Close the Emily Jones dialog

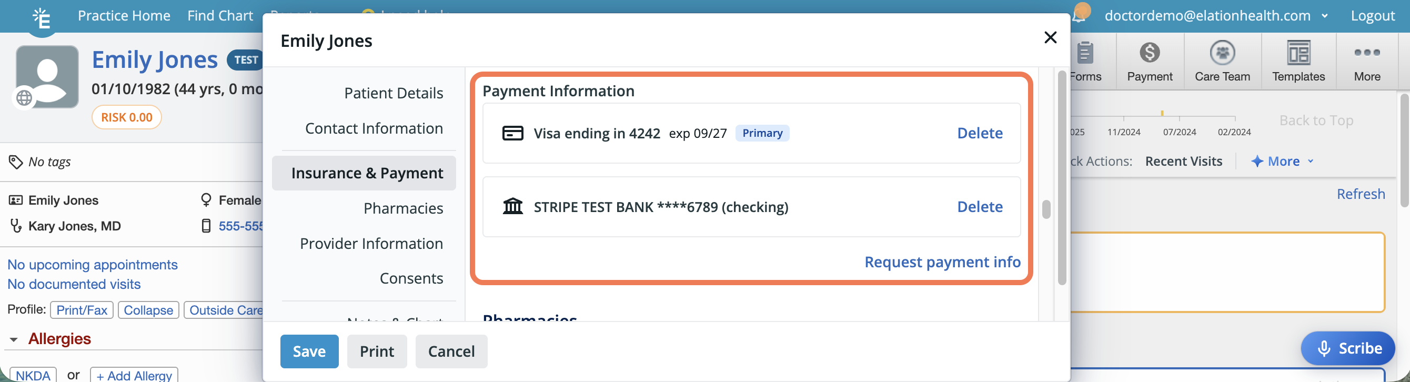(x=1050, y=37)
